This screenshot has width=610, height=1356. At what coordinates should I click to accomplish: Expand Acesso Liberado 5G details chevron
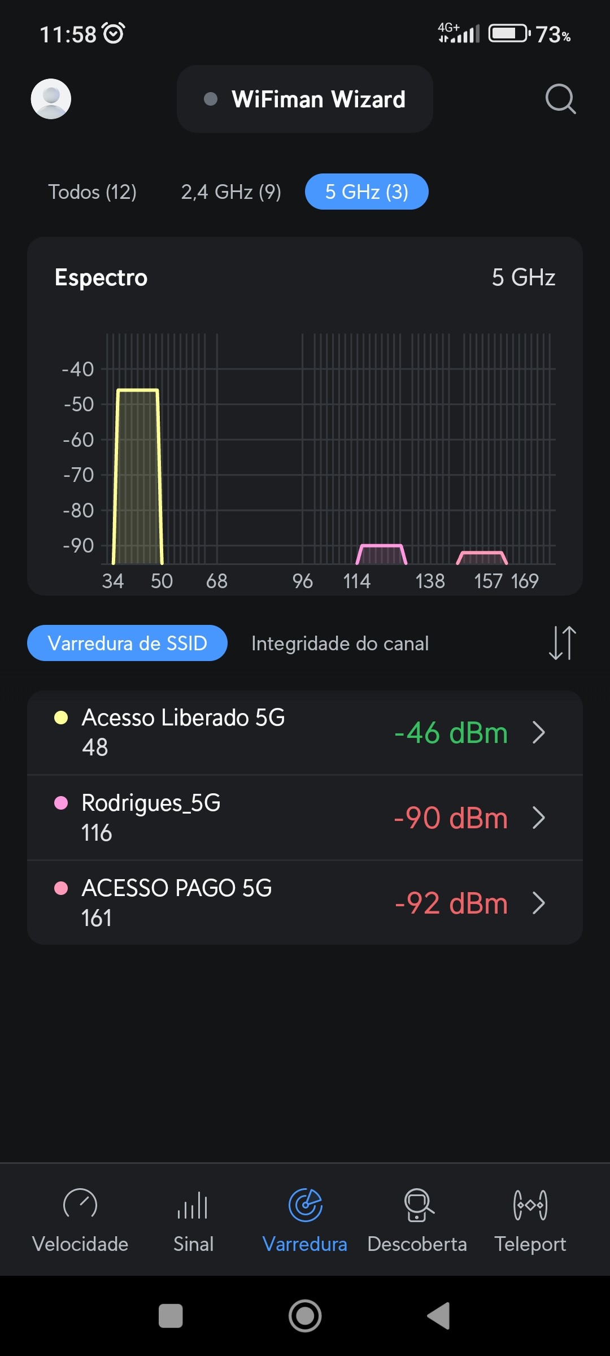[539, 733]
